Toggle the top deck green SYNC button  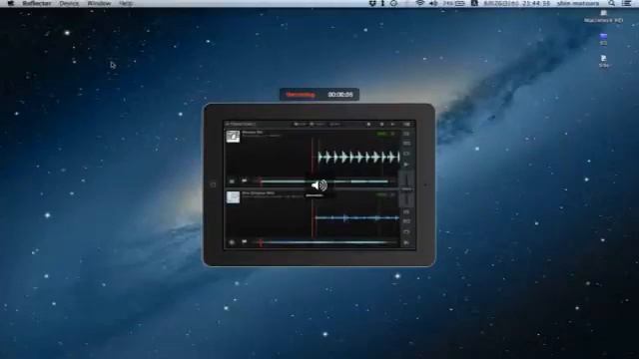click(381, 134)
